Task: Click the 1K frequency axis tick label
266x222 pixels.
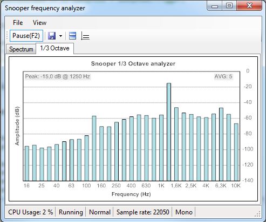Action: tap(161, 186)
